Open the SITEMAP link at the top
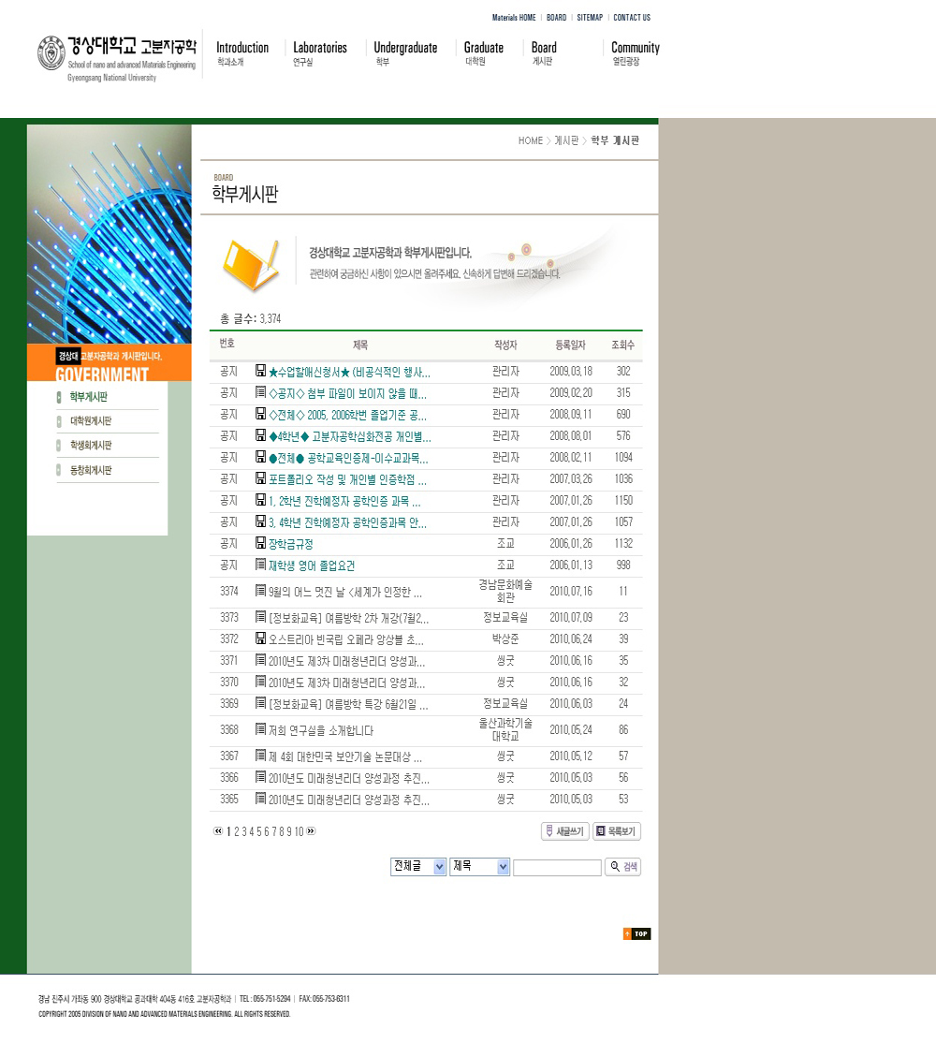Image resolution: width=936 pixels, height=1057 pixels. coord(590,18)
